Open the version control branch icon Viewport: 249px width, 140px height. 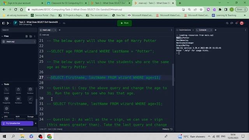click(8, 23)
